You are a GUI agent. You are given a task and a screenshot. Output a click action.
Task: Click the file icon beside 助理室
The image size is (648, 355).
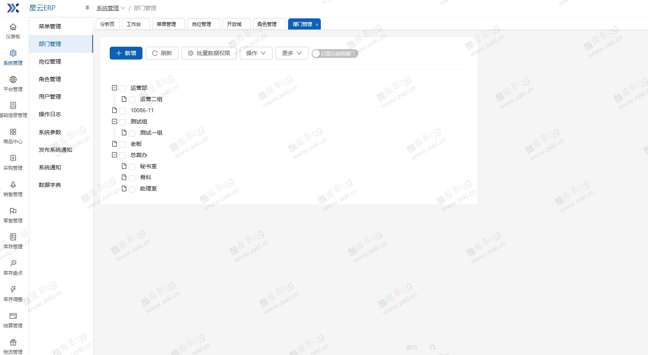tap(124, 188)
